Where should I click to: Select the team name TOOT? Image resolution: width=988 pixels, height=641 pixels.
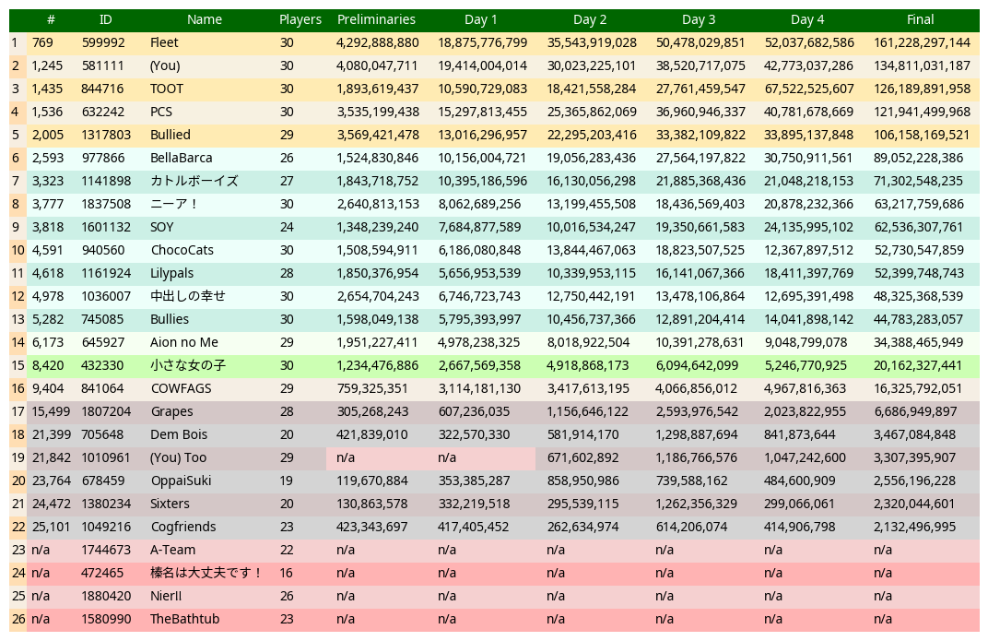click(166, 89)
